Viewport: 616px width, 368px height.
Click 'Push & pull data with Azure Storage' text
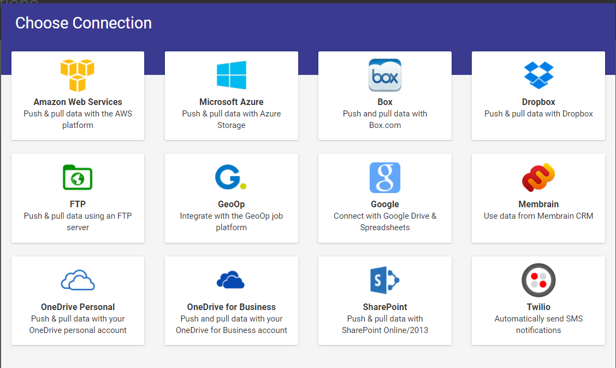click(232, 119)
